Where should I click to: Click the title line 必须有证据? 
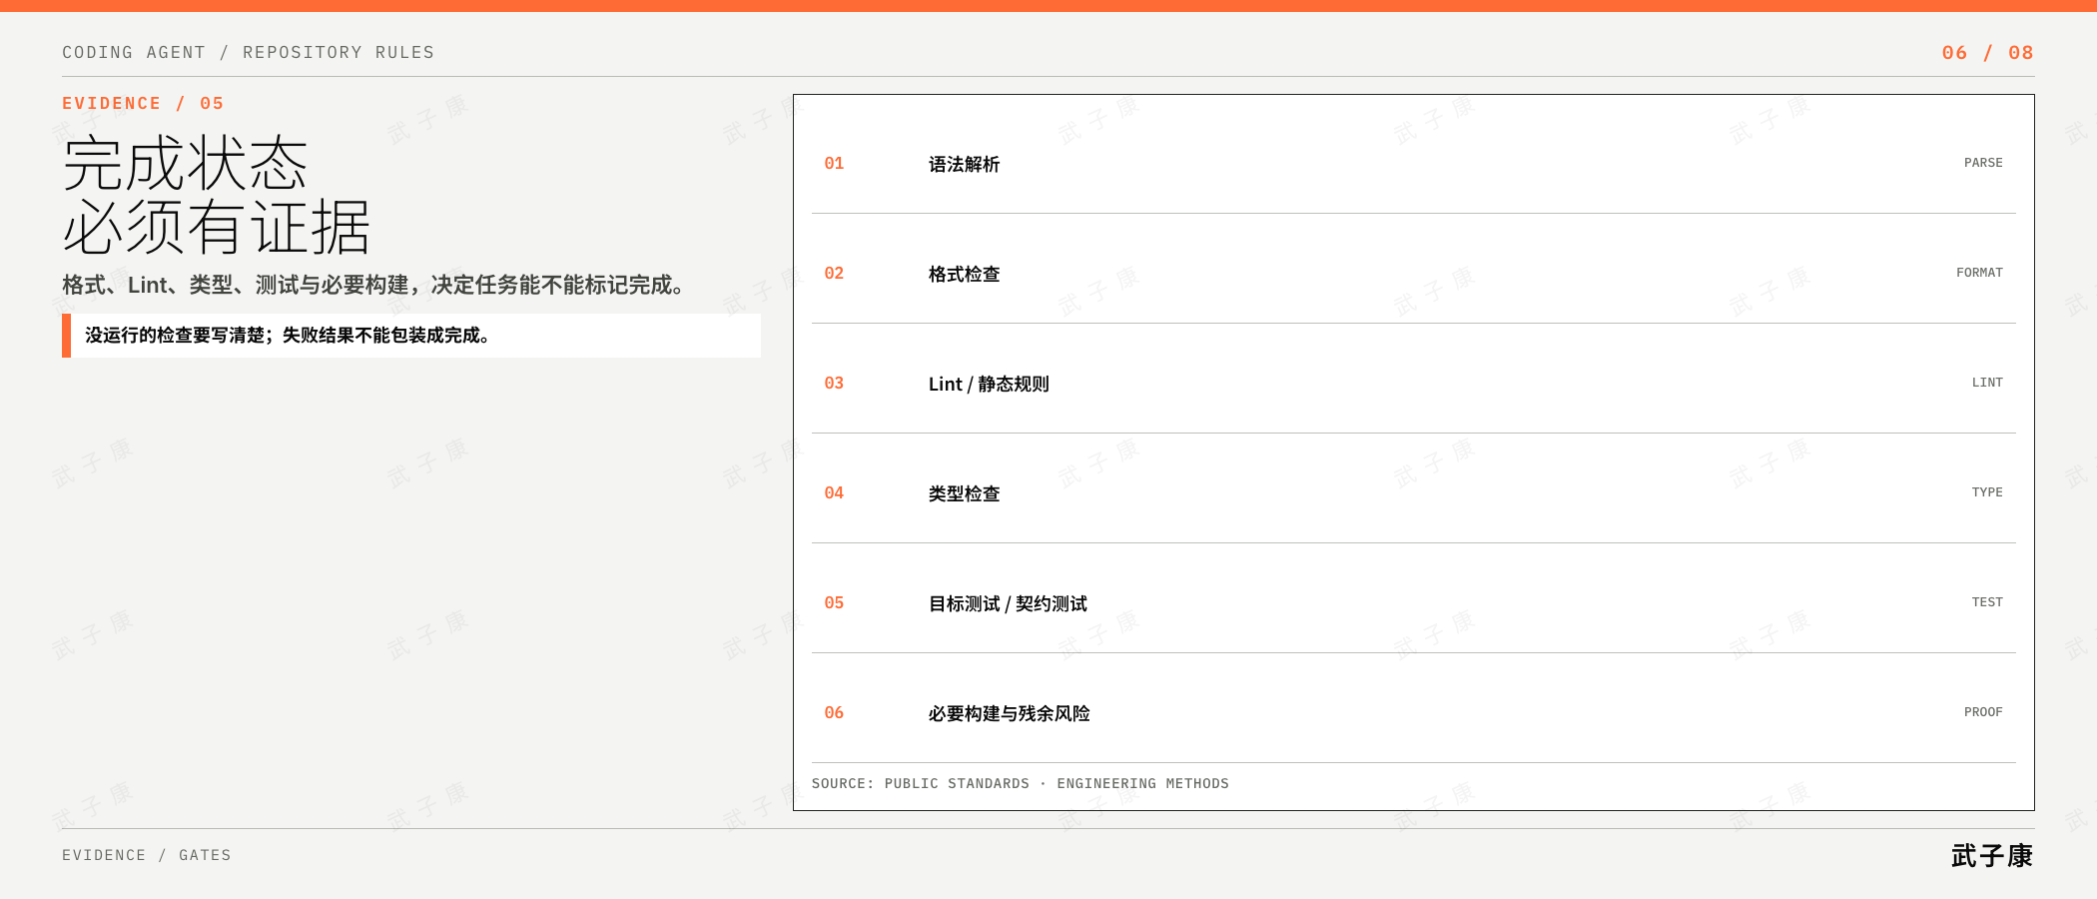point(217,227)
